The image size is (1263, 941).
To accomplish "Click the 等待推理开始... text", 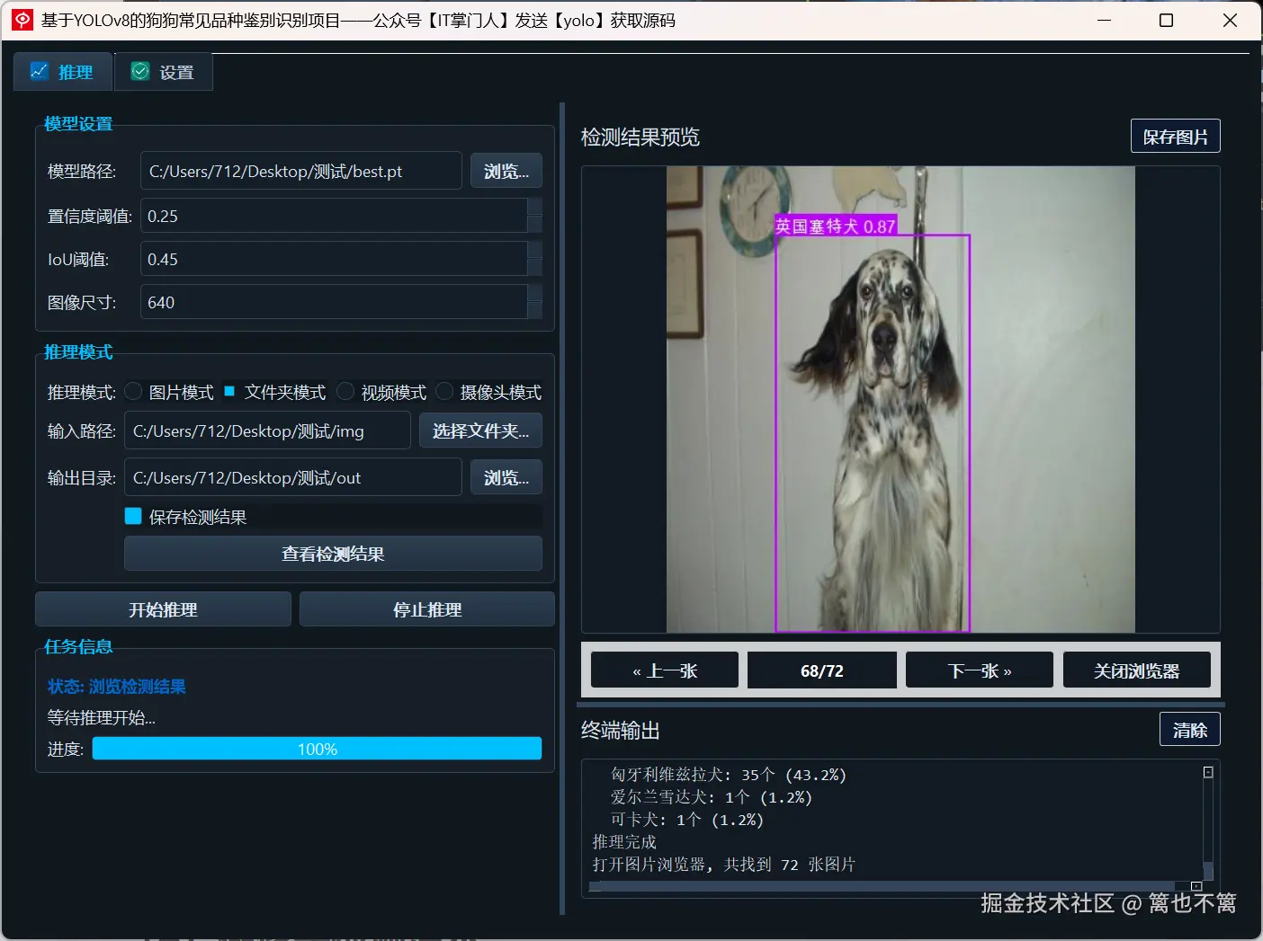I will [x=102, y=717].
